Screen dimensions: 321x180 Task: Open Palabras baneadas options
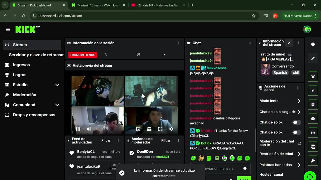[x=280, y=165]
